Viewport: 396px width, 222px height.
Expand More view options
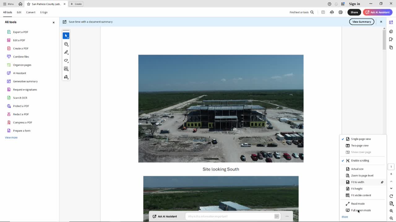pos(345,217)
